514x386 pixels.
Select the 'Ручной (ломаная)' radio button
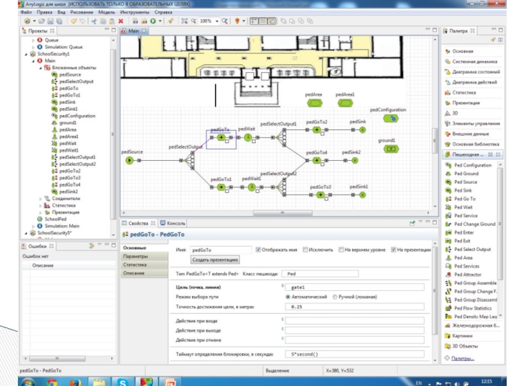coord(334,297)
